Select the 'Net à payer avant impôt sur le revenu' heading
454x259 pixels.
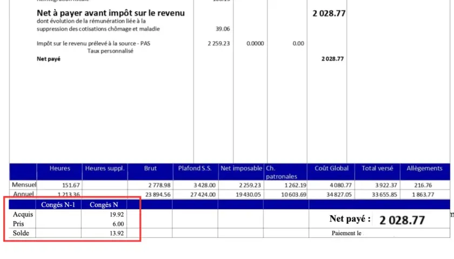[111, 13]
